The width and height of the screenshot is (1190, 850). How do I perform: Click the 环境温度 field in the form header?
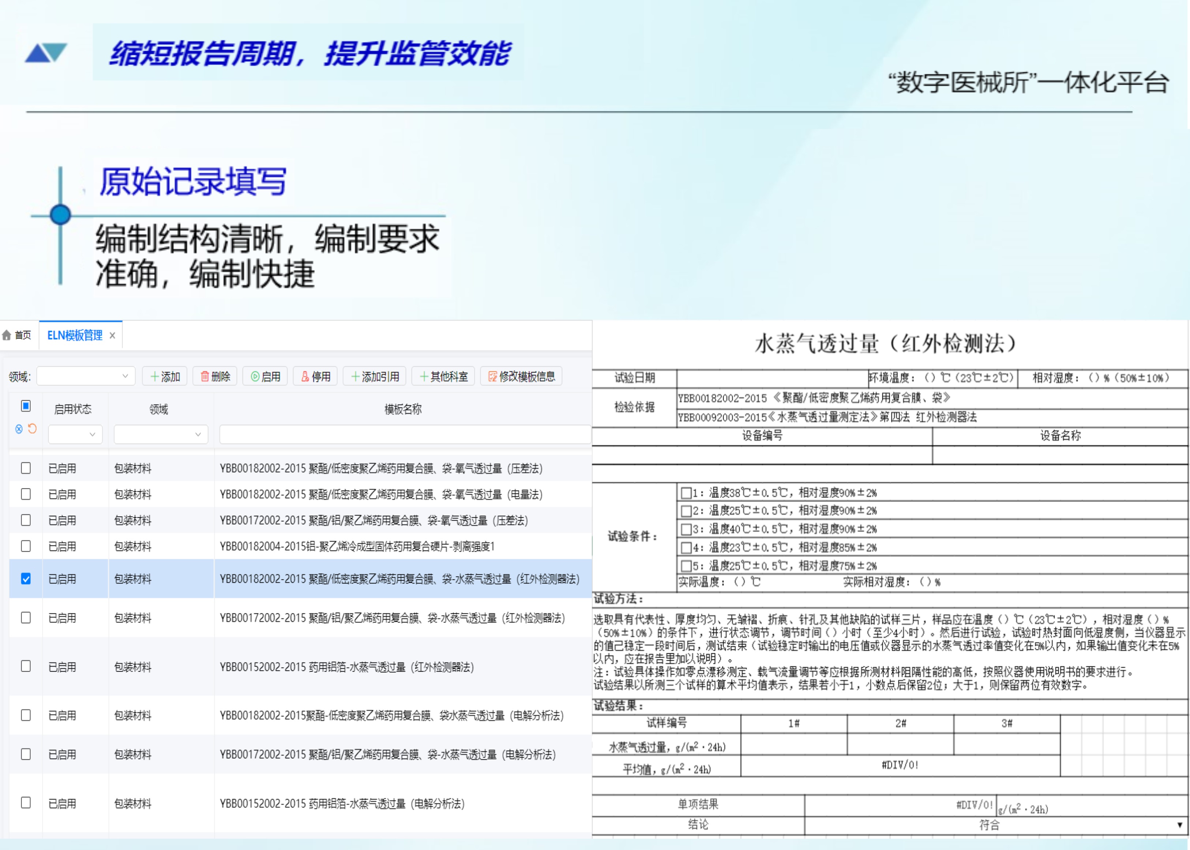coord(943,378)
